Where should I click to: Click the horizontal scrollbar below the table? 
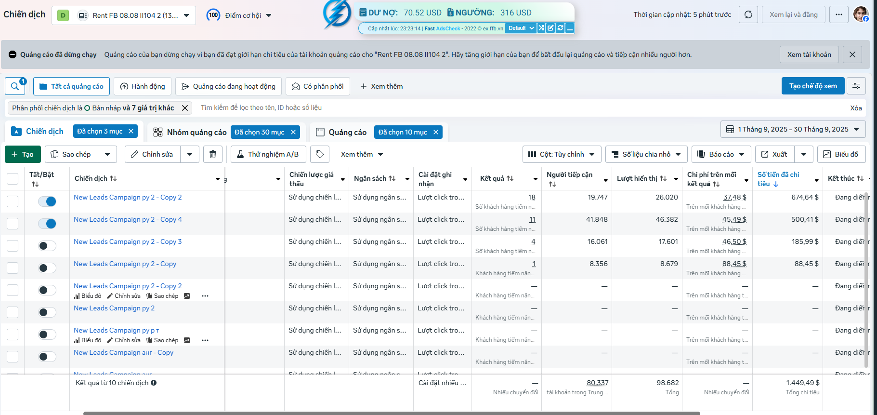point(392,413)
